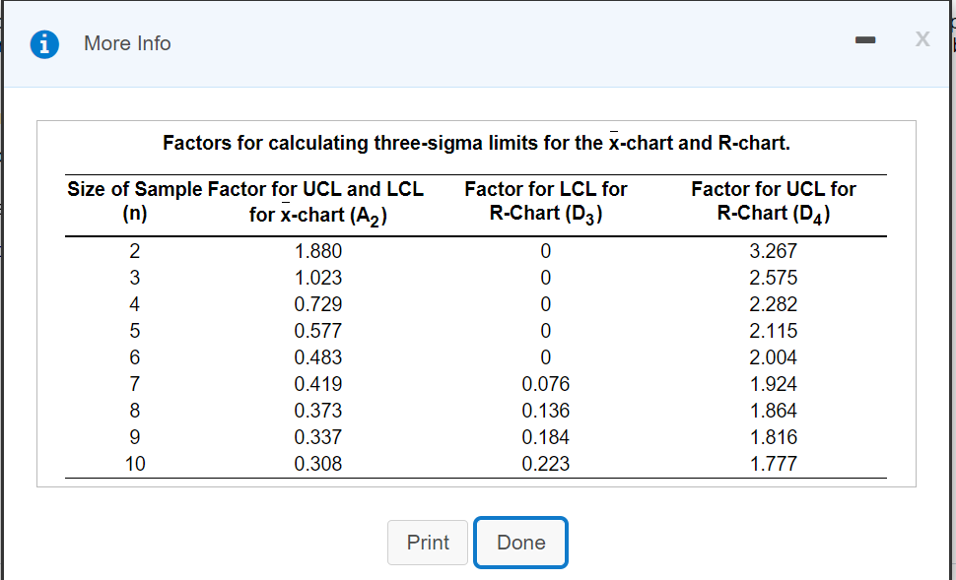Select the A2 value 1.880

coord(318,251)
